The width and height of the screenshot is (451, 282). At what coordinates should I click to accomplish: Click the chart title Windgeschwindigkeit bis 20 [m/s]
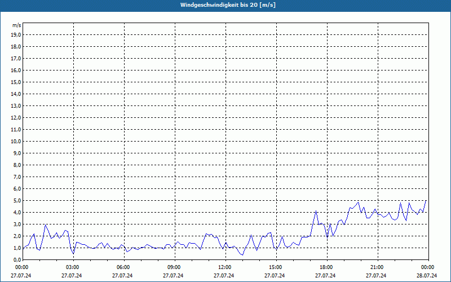pyautogui.click(x=228, y=5)
